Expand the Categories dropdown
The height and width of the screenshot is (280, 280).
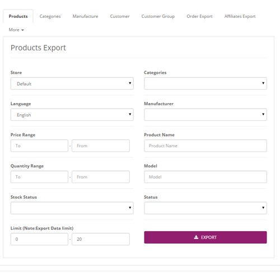pos(206,83)
